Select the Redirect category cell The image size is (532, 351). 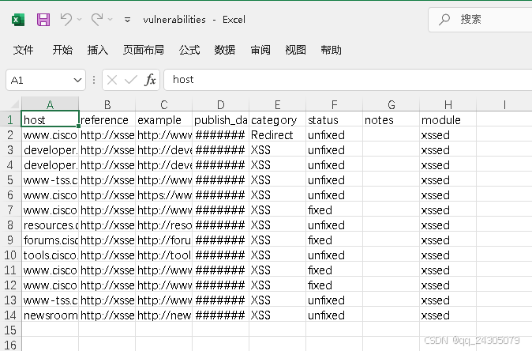coord(278,135)
